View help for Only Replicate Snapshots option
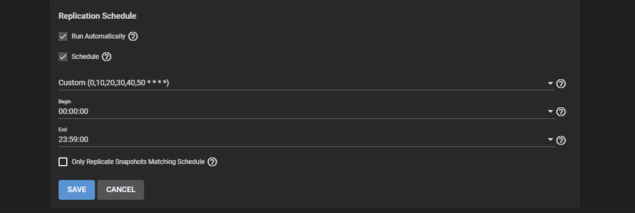This screenshot has height=213, width=635. point(212,162)
